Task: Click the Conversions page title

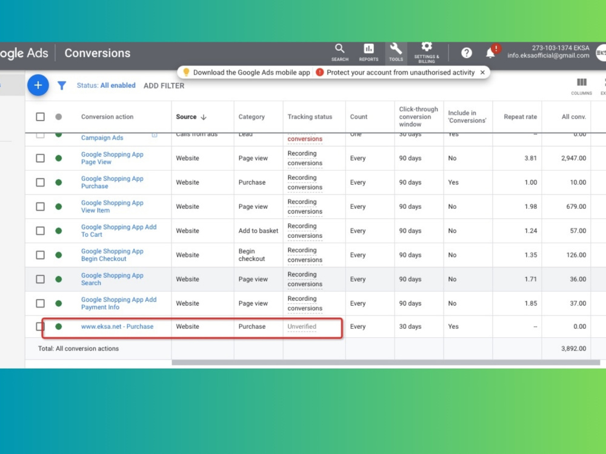Action: tap(98, 53)
